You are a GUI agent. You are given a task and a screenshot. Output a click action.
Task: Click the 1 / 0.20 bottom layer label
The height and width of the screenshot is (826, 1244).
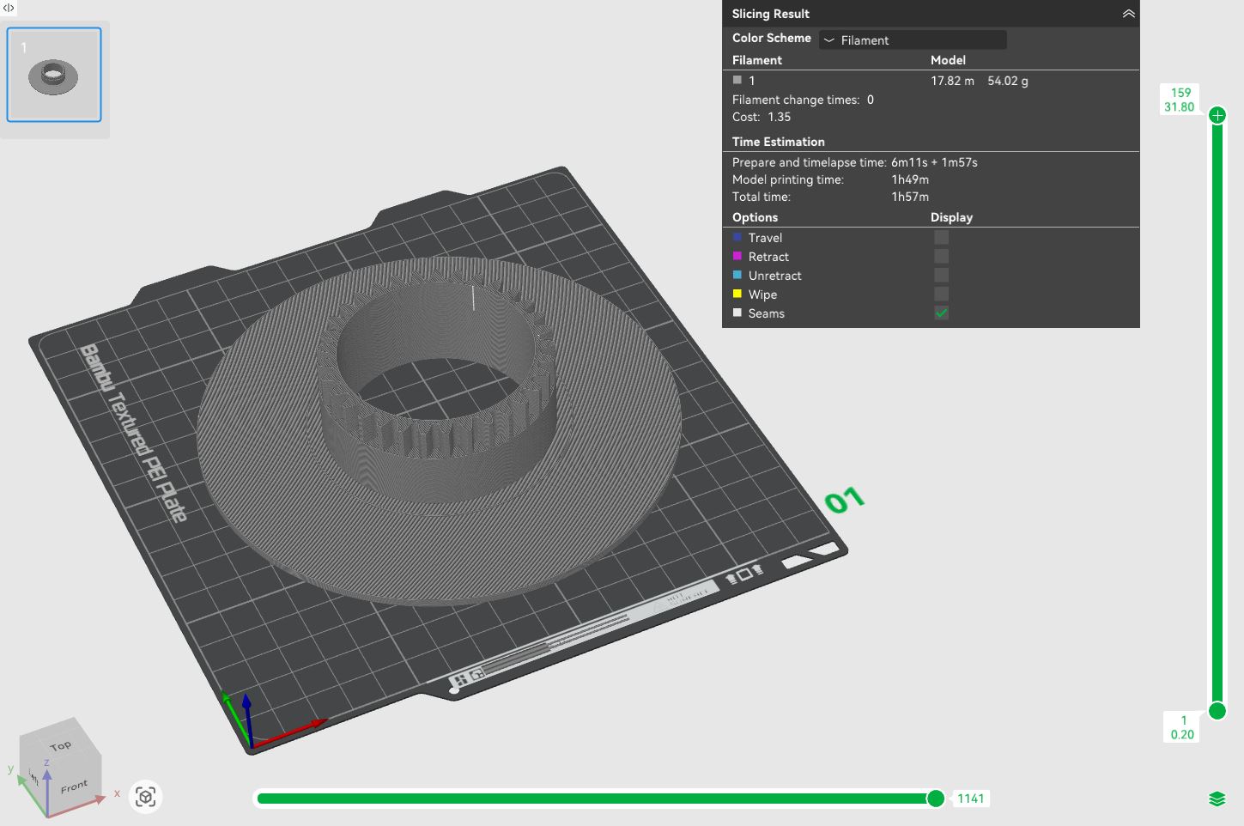(1182, 727)
